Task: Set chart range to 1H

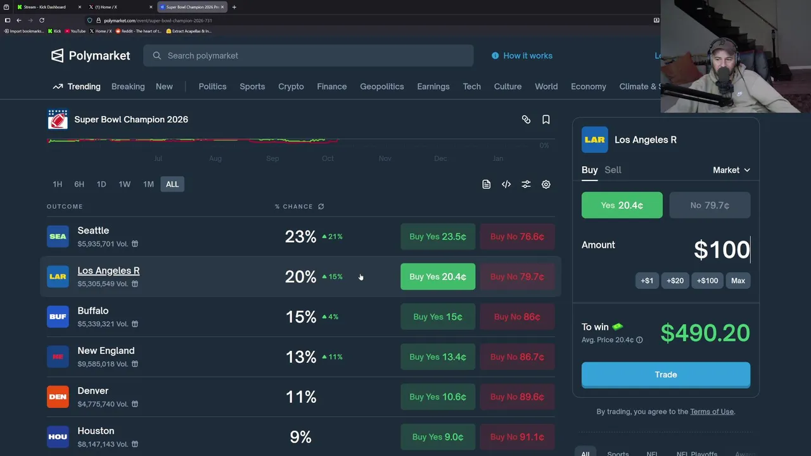Action: 57,184
